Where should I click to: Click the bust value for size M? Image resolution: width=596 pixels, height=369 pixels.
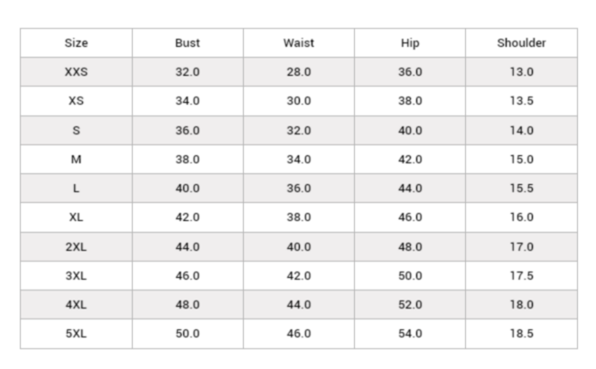point(188,160)
